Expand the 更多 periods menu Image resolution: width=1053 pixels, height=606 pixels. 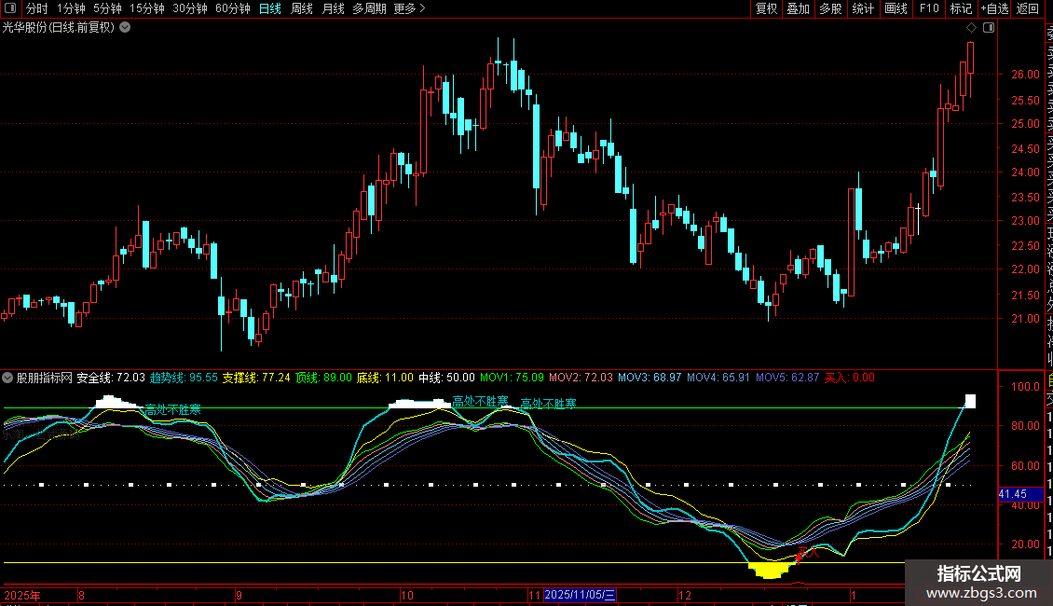[x=409, y=9]
